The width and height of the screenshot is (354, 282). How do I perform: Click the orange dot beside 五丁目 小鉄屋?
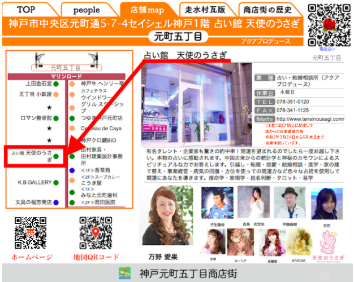click(57, 95)
